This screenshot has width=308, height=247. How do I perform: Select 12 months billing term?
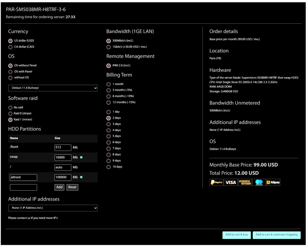(x=109, y=102)
